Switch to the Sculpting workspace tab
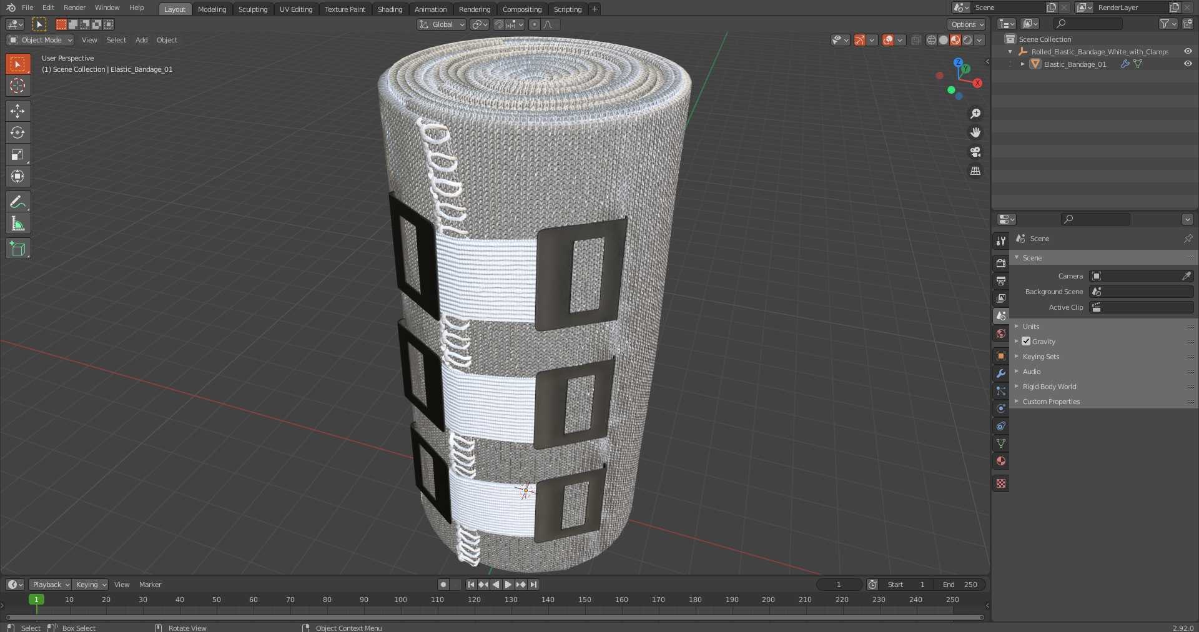 pyautogui.click(x=253, y=9)
